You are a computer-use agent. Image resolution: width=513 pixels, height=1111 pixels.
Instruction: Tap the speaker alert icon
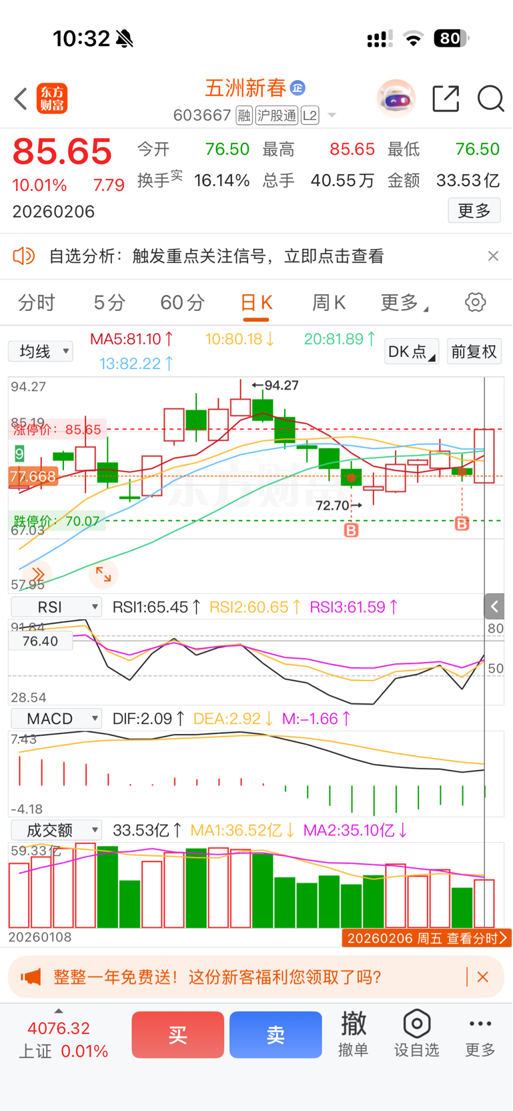(x=23, y=256)
